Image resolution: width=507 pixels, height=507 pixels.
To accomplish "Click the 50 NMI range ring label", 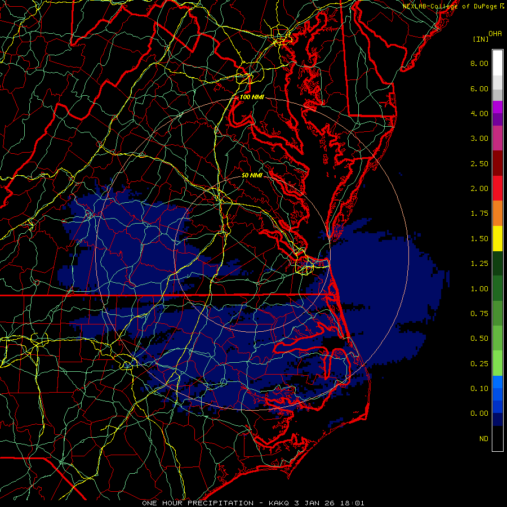I will [x=252, y=175].
